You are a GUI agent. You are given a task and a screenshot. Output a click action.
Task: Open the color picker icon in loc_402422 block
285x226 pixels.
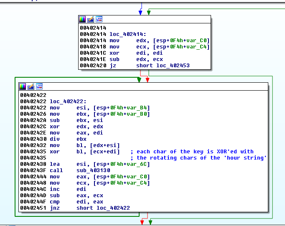pos(23,86)
